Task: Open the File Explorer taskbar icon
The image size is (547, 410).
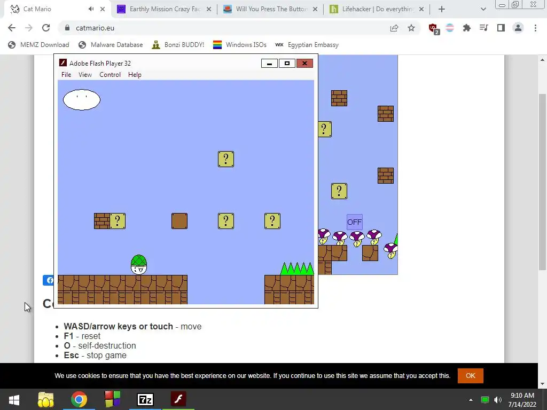Action: tap(46, 399)
